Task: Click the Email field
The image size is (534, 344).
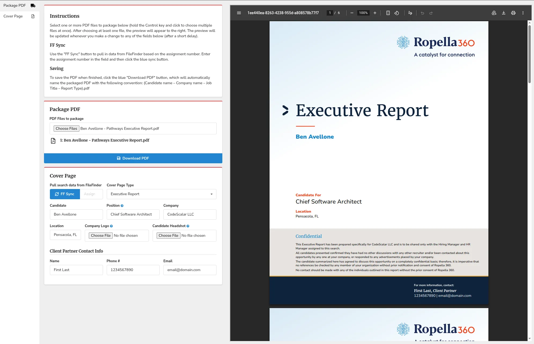Action: (190, 270)
